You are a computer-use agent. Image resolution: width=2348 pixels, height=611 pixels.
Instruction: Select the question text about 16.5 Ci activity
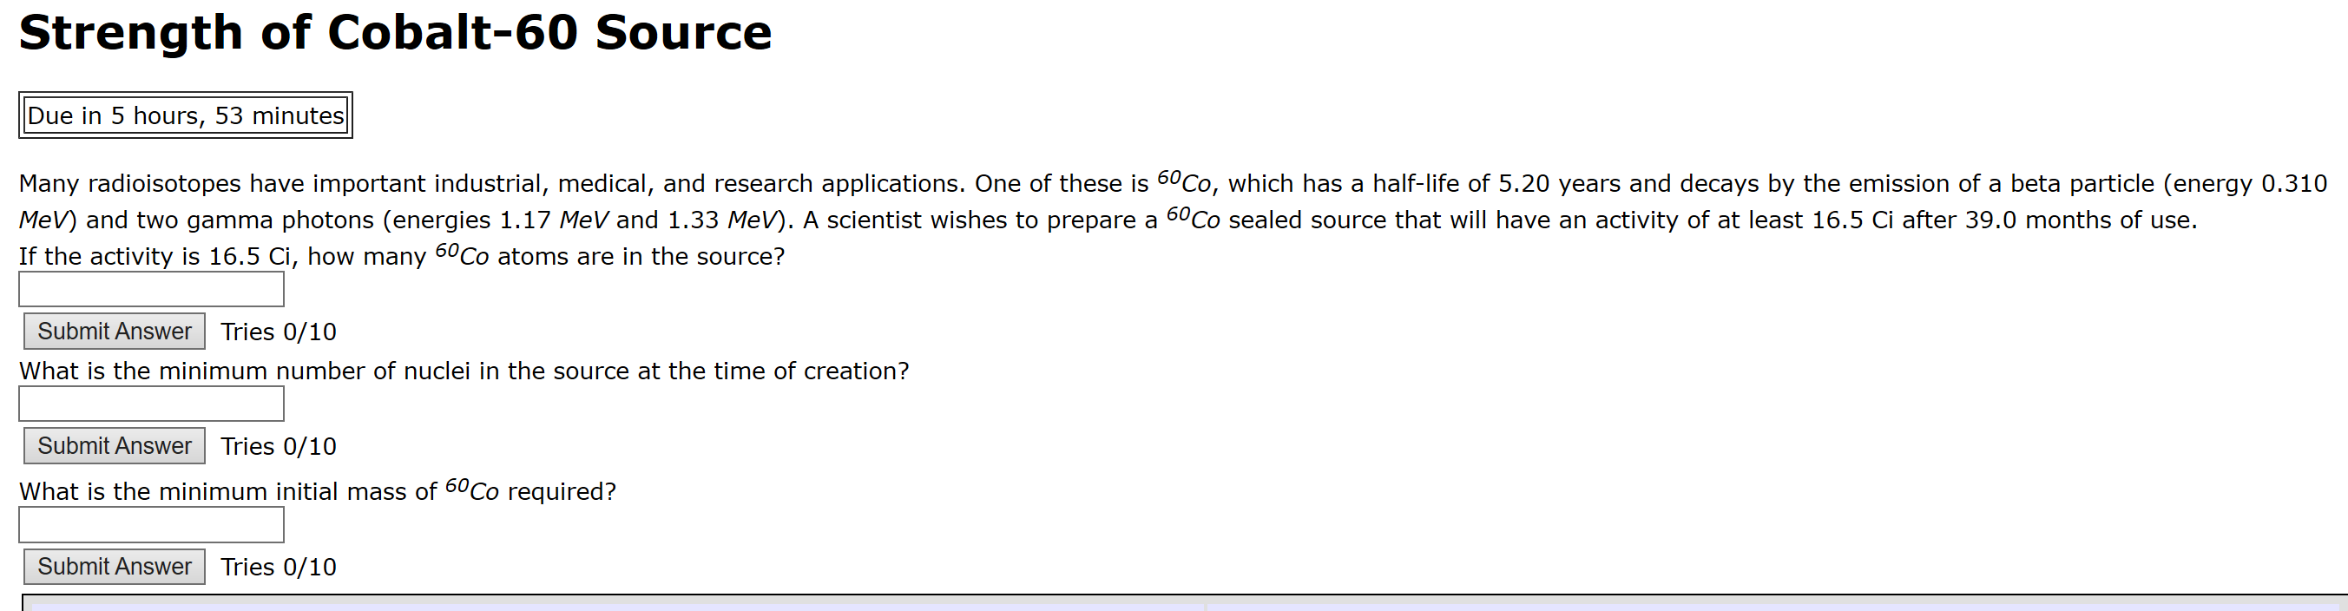[401, 256]
